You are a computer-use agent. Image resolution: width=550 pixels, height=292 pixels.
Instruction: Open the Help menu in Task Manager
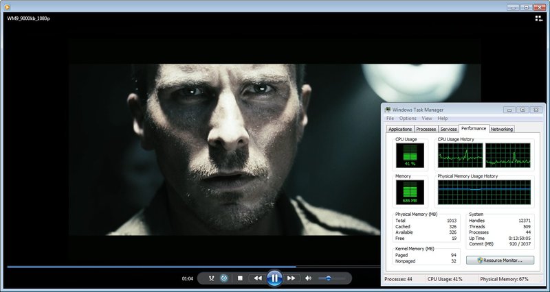pos(443,118)
